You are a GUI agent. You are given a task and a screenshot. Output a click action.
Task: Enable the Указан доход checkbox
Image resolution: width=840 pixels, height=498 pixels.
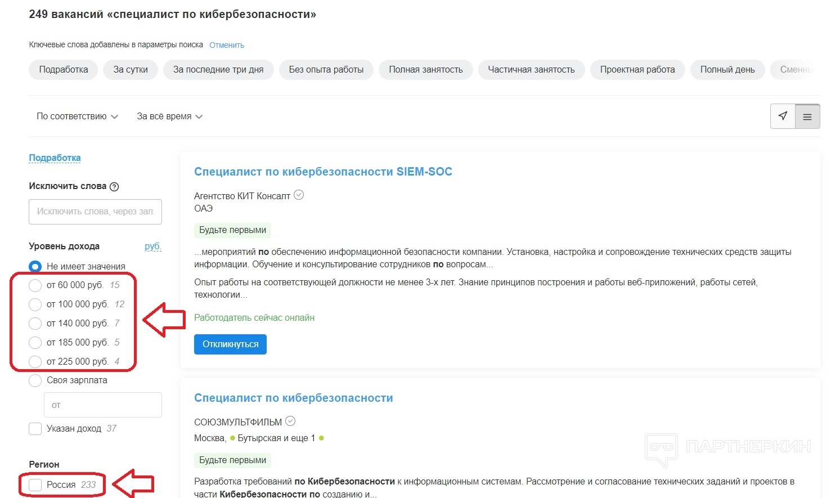pyautogui.click(x=35, y=429)
